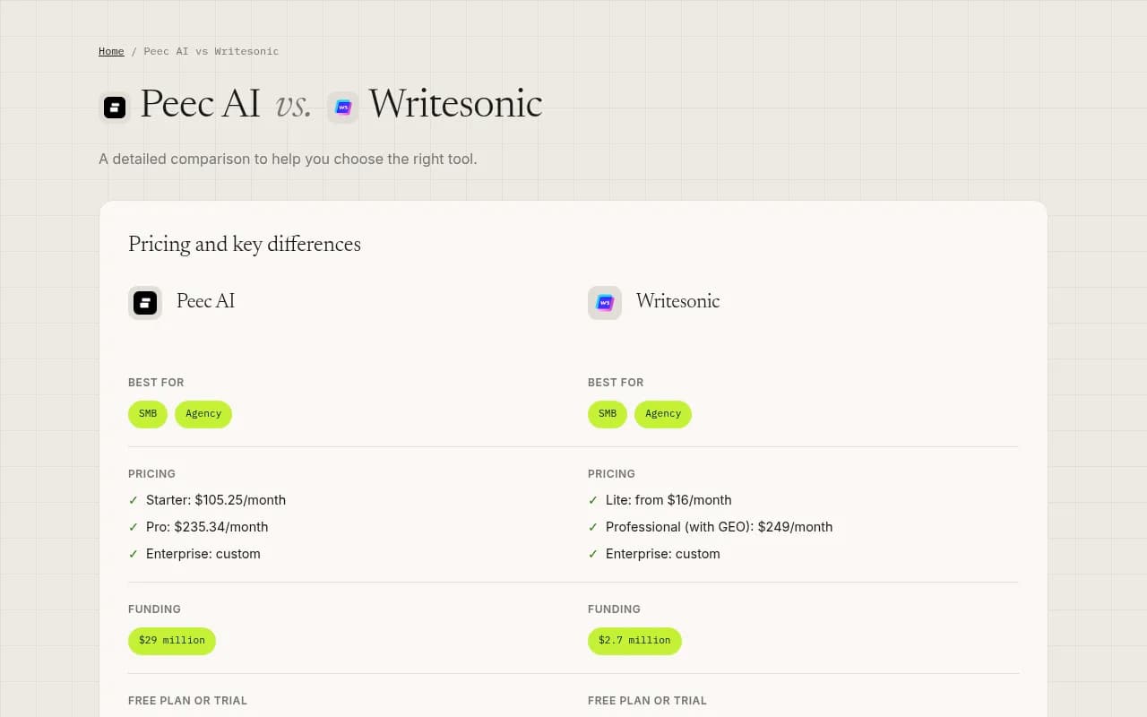Viewport: 1147px width, 717px height.
Task: Click the Writesonic name beside its card icon
Action: pyautogui.click(x=677, y=301)
